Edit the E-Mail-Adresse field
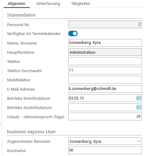144x156 pixels. tap(105, 89)
